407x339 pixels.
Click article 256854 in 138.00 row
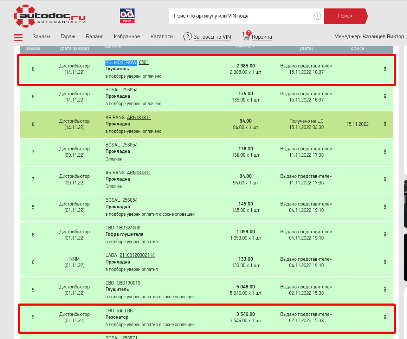click(x=130, y=145)
